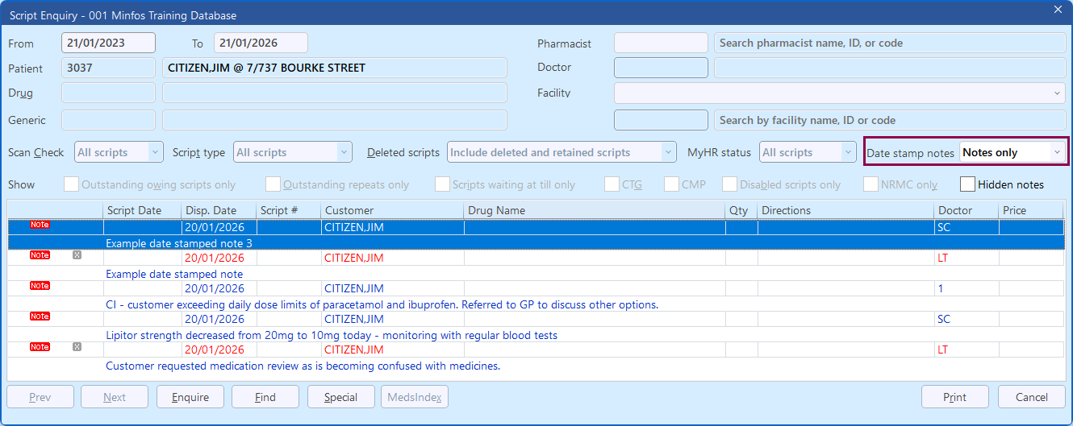The image size is (1073, 426).
Task: Click the Search by facility name, ID or code box
Action: click(x=890, y=120)
